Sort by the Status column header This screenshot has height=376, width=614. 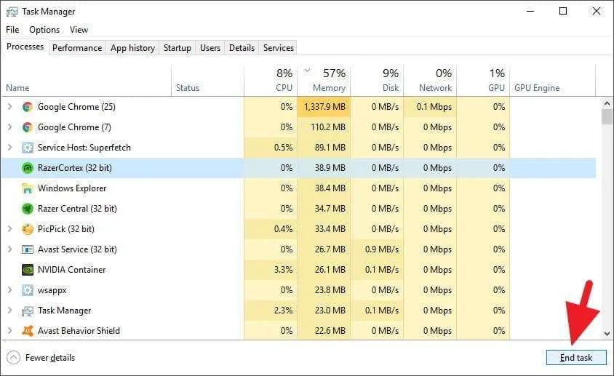207,81
